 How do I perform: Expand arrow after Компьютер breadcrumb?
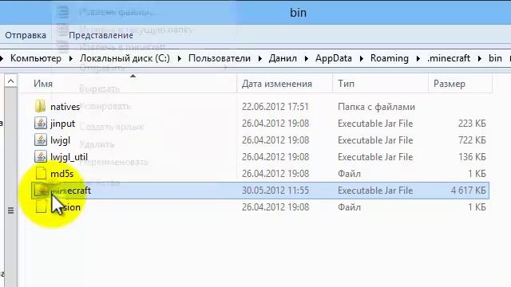pos(71,58)
